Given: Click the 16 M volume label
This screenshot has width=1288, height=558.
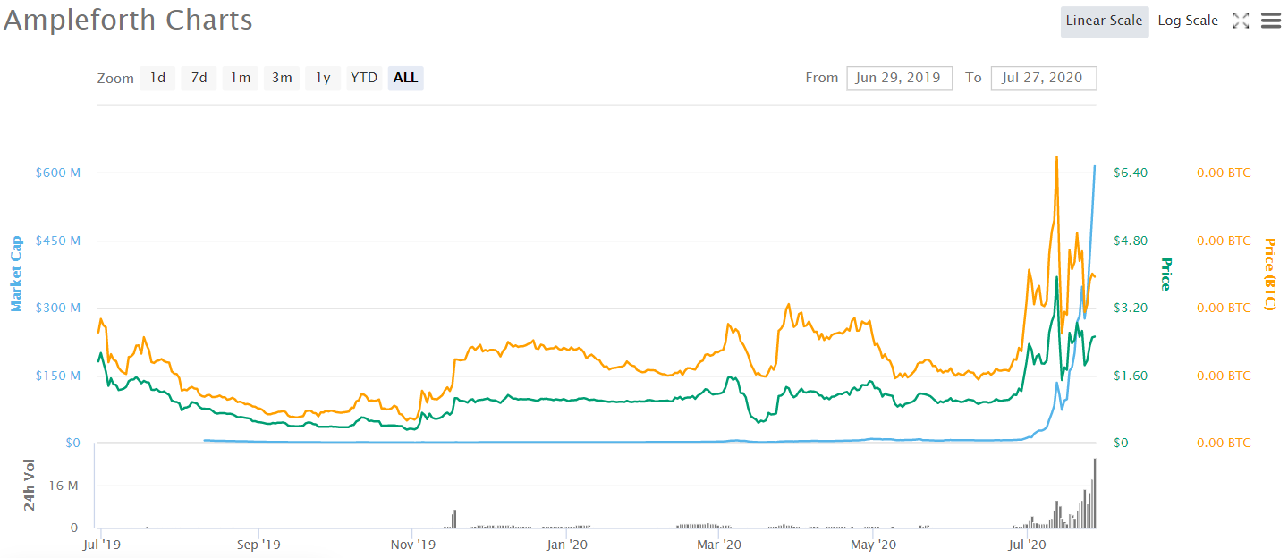Looking at the screenshot, I should coord(63,486).
